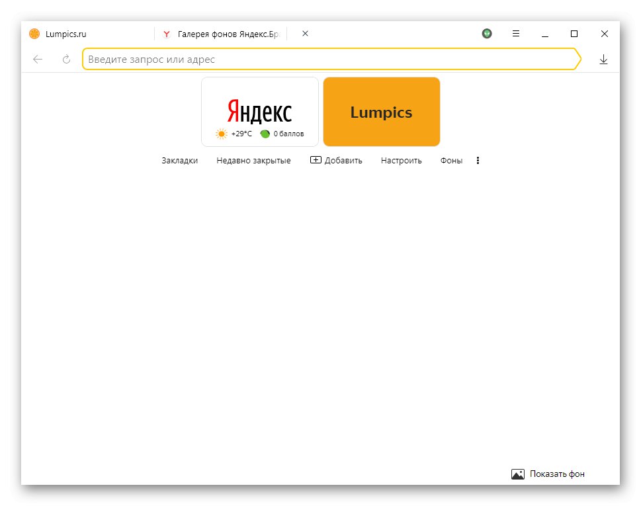Screen dimensions: 641x506
Task: Open the Яндекс tile on Tableau
Action: [260, 112]
